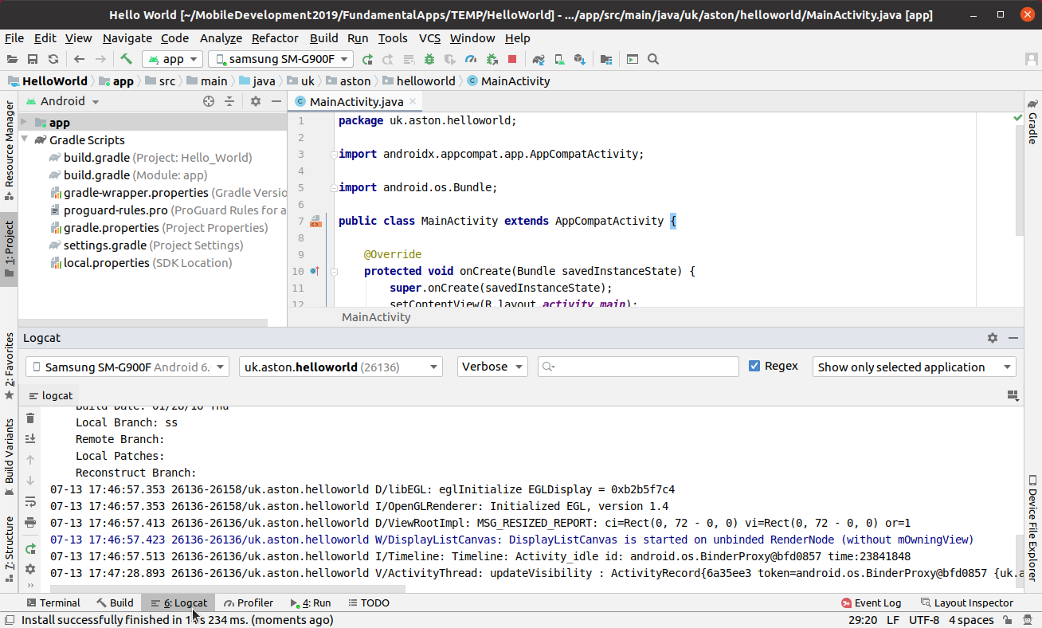The width and height of the screenshot is (1042, 628).
Task: Expand the app tree node
Action: coord(24,123)
